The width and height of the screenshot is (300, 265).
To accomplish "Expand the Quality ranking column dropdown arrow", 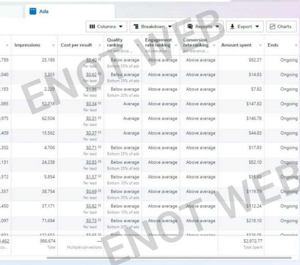I will (x=138, y=45).
